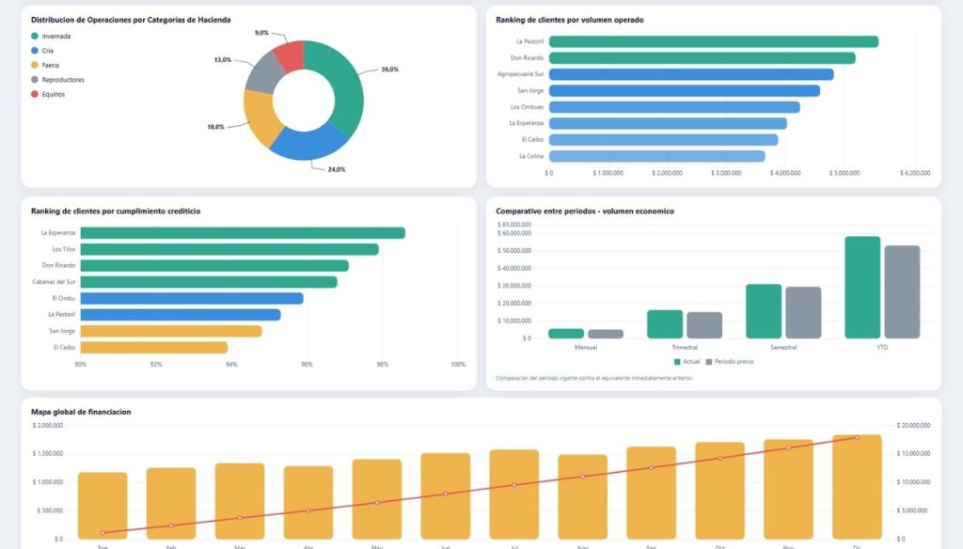Click the El Ombu credit compliance bar
Screen dimensions: 963x549
(x=192, y=298)
